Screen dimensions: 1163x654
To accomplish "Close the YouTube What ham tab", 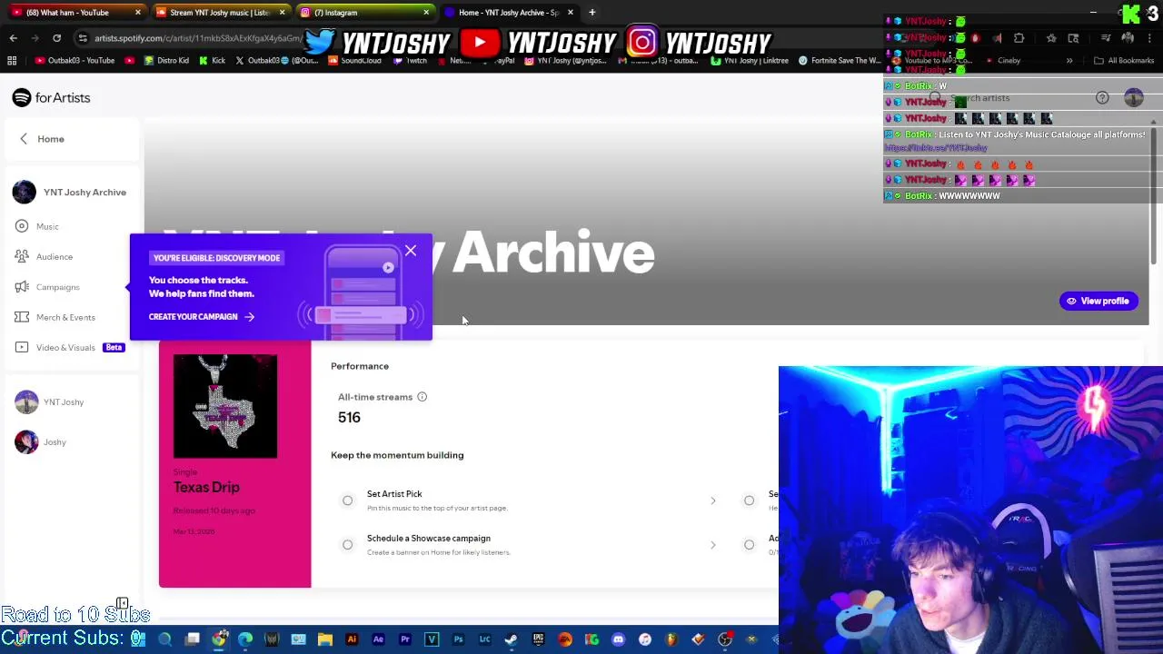I will pos(137,13).
